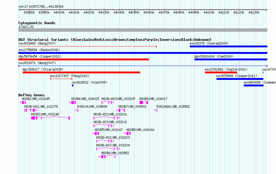Click the MIR196A1 gene glyph
This screenshot has width=276, height=174.
click(156, 110)
